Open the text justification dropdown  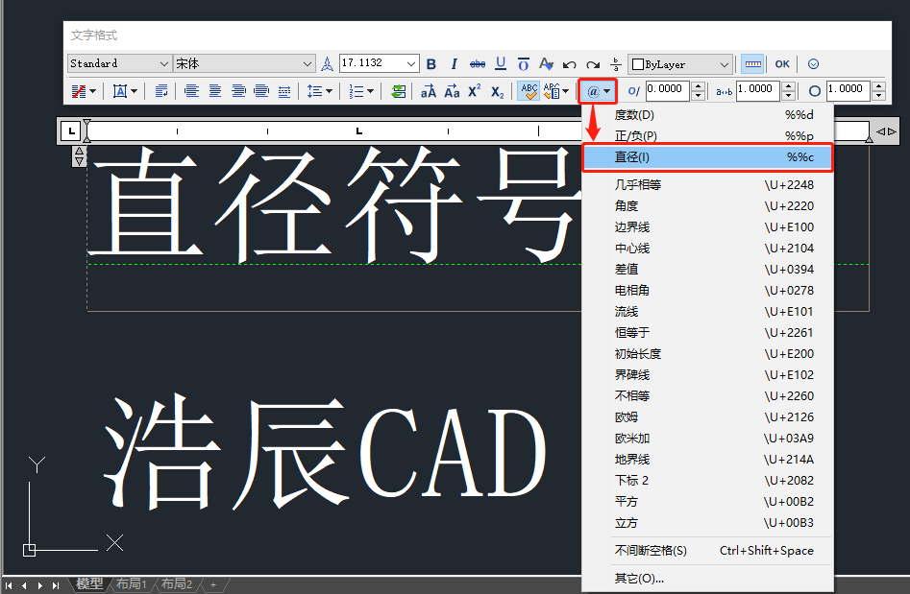pyautogui.click(x=125, y=91)
